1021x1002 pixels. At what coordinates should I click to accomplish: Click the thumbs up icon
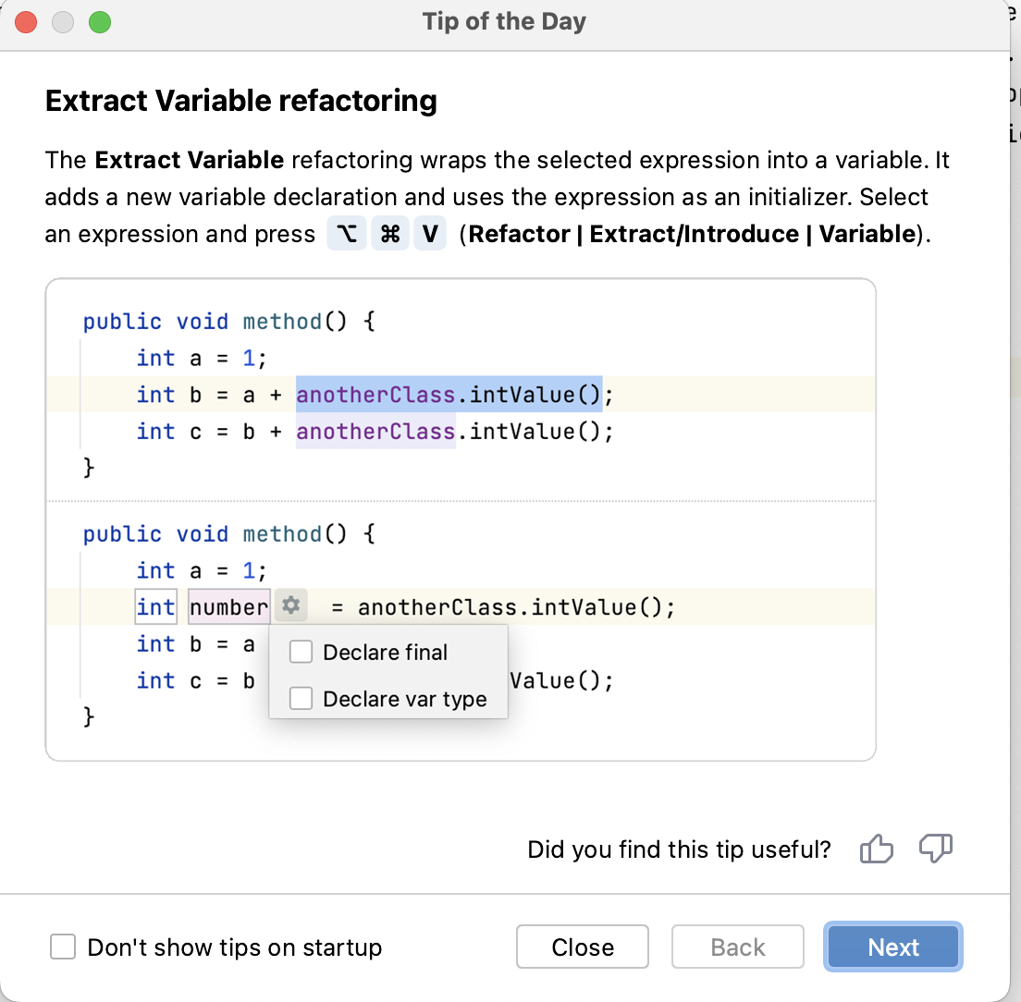click(876, 849)
